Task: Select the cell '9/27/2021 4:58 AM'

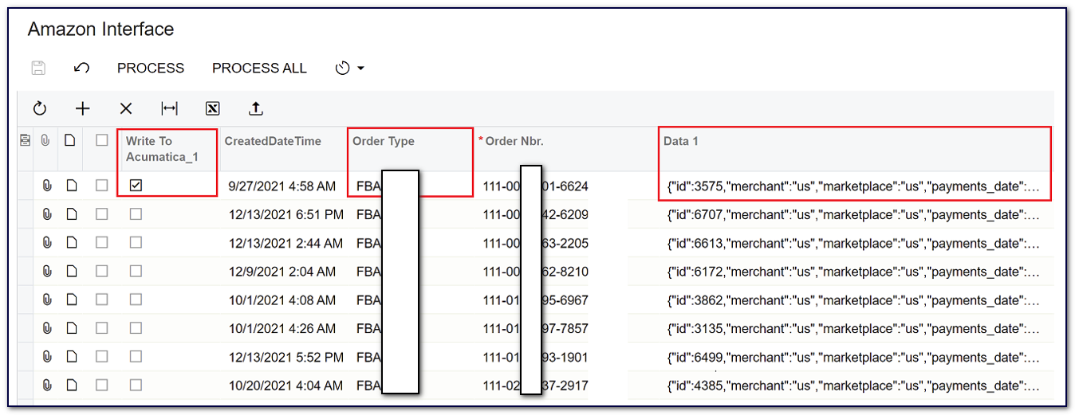Action: pyautogui.click(x=282, y=186)
